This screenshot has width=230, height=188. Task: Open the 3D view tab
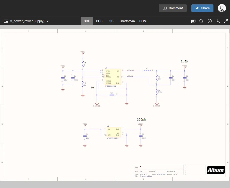point(111,21)
